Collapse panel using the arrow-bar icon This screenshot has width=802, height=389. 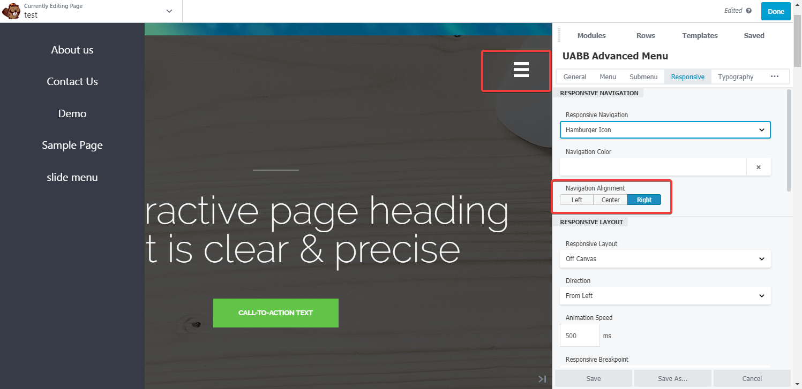coord(542,379)
